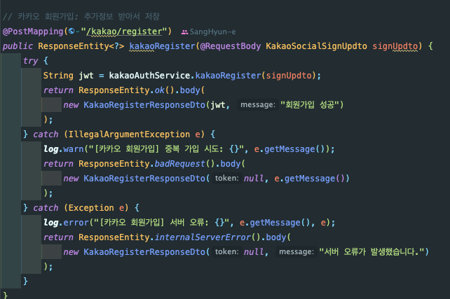Click IllegalArgumentException in the catch clause
The width and height of the screenshot is (450, 299).
[x=129, y=134]
